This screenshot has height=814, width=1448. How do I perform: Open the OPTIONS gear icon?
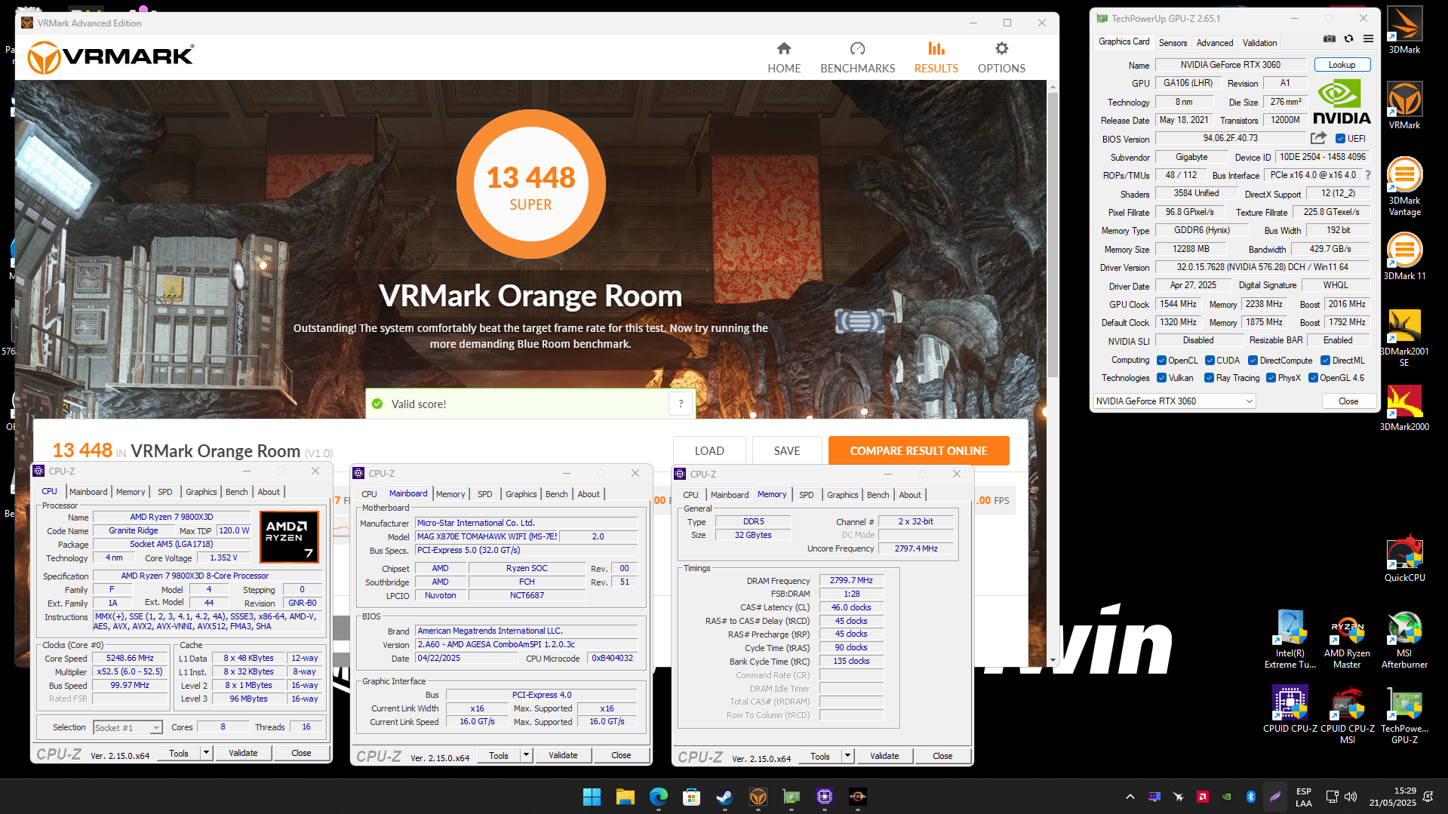[x=1001, y=49]
